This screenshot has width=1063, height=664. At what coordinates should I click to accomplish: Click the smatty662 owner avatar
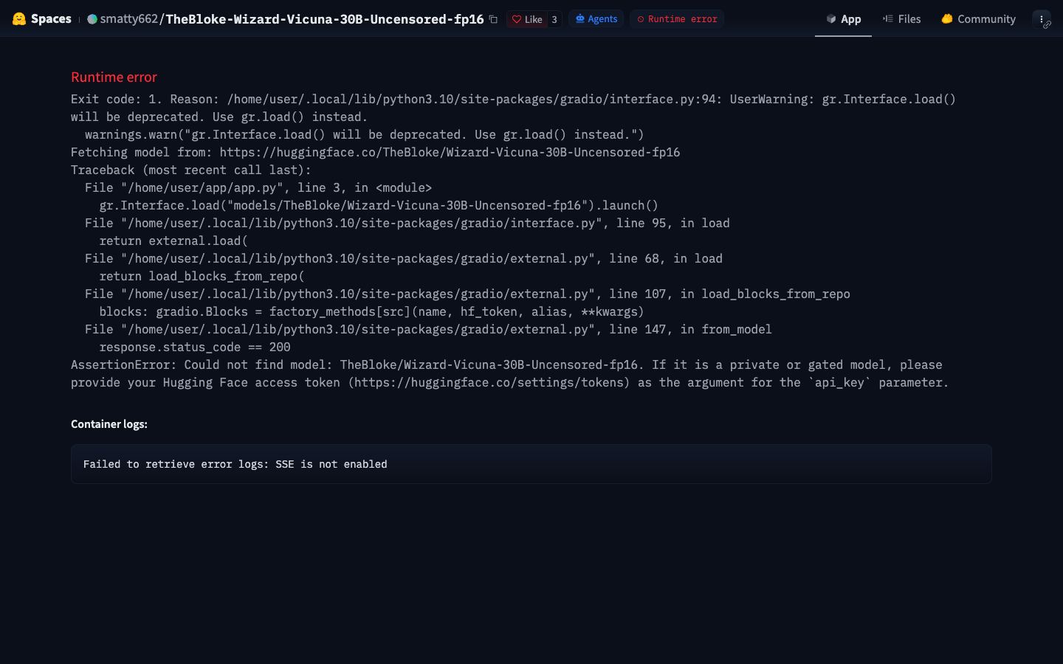(92, 19)
